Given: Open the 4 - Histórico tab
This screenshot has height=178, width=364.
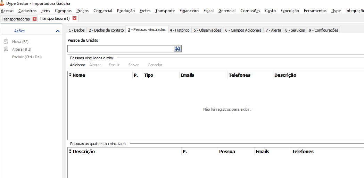Looking at the screenshot, I should pos(180,30).
